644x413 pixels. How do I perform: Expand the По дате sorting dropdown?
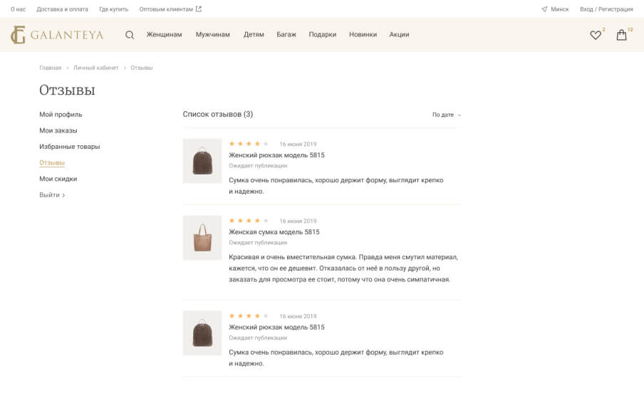(x=447, y=115)
